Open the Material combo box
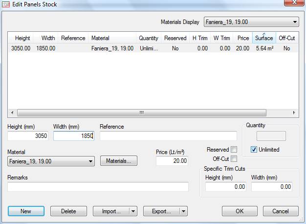Image resolution: width=306 pixels, height=224 pixels. (x=51, y=161)
